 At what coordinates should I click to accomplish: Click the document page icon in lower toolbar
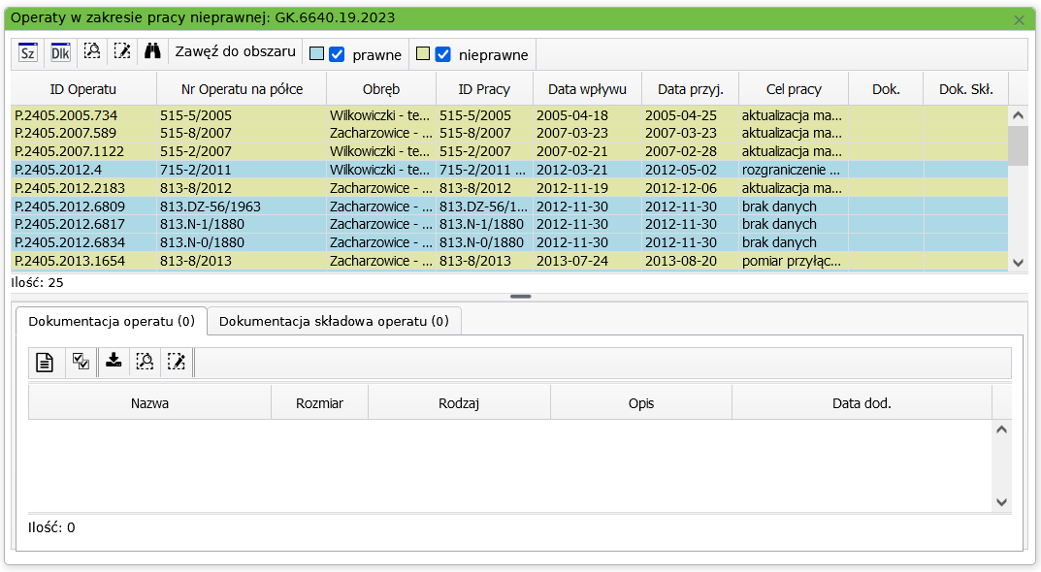(45, 363)
